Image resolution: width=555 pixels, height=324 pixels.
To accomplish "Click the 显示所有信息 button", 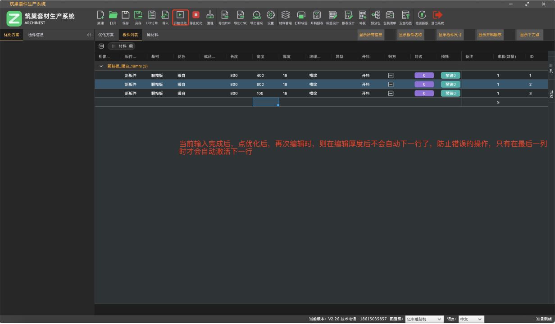I will pyautogui.click(x=371, y=35).
